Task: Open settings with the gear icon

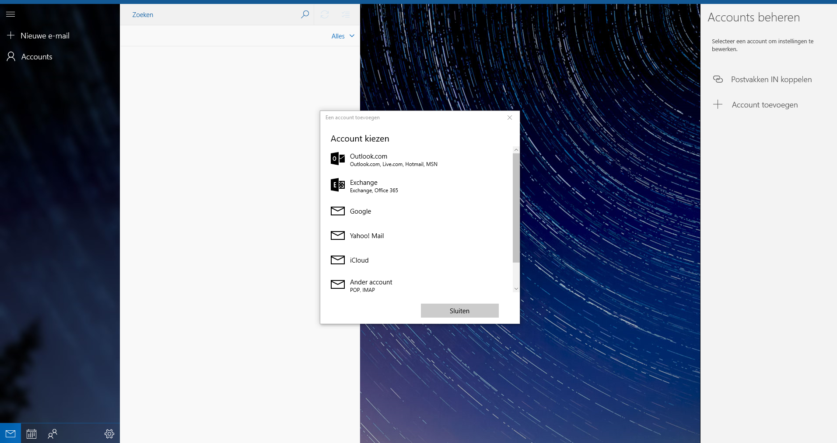Action: [109, 433]
